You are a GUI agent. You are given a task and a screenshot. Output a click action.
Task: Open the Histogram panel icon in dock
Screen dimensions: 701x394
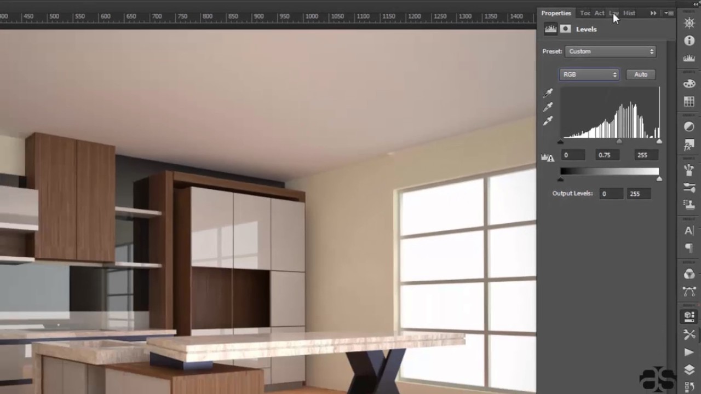click(689, 59)
